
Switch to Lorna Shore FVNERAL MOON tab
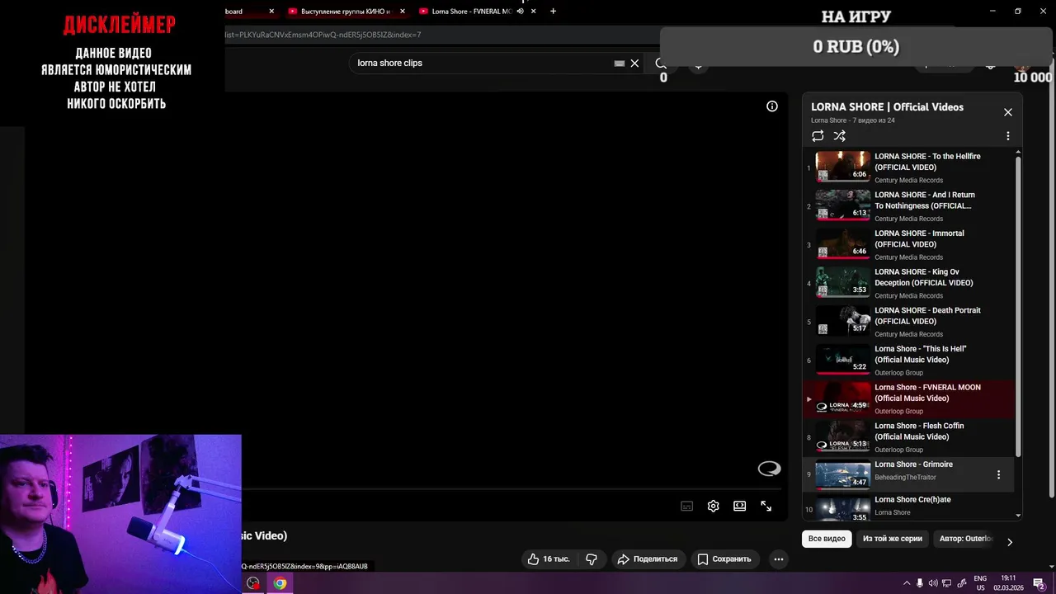point(472,12)
